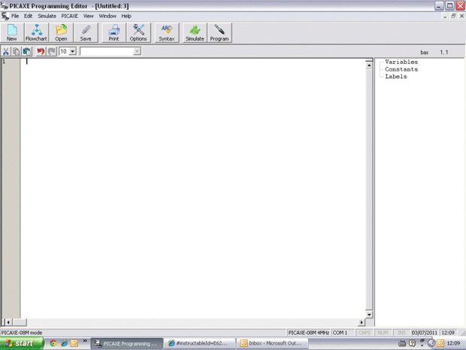Expand quick launch overflow chevron

[x=85, y=341]
